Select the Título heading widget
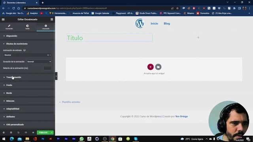The width and height of the screenshot is (253, 142). point(110,38)
